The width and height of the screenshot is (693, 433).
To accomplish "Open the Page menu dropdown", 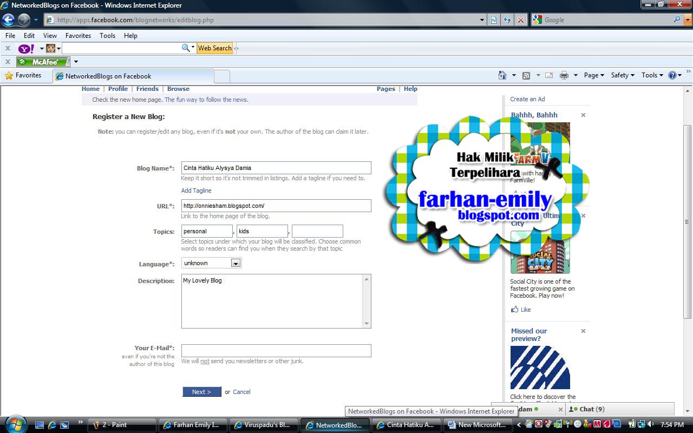I will pos(594,75).
